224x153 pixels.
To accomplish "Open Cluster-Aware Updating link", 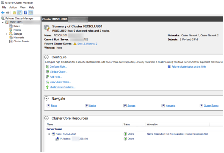I will click(62, 87).
